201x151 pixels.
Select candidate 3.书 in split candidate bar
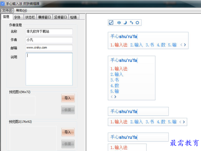(x=150, y=122)
